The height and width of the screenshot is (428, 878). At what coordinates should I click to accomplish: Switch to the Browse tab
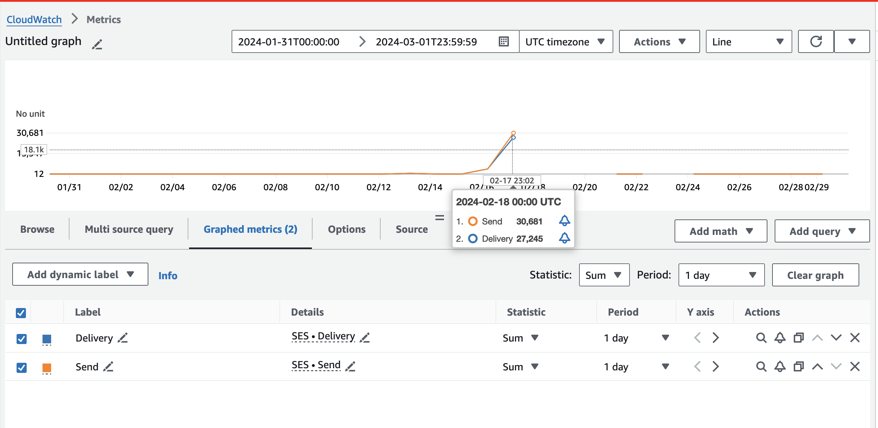pos(37,229)
